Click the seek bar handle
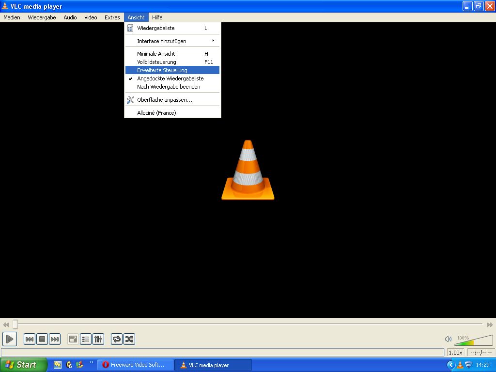 15,324
